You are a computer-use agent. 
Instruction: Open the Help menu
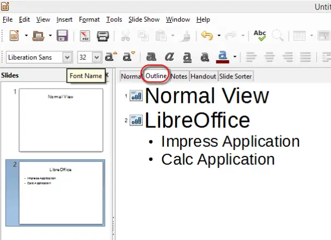203,20
